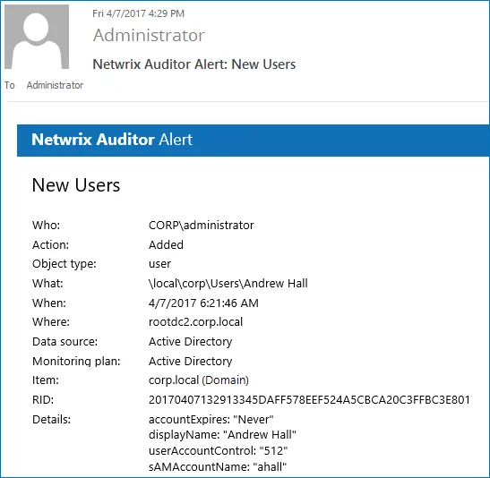Click the corp.local (Domain) item

coord(199,380)
